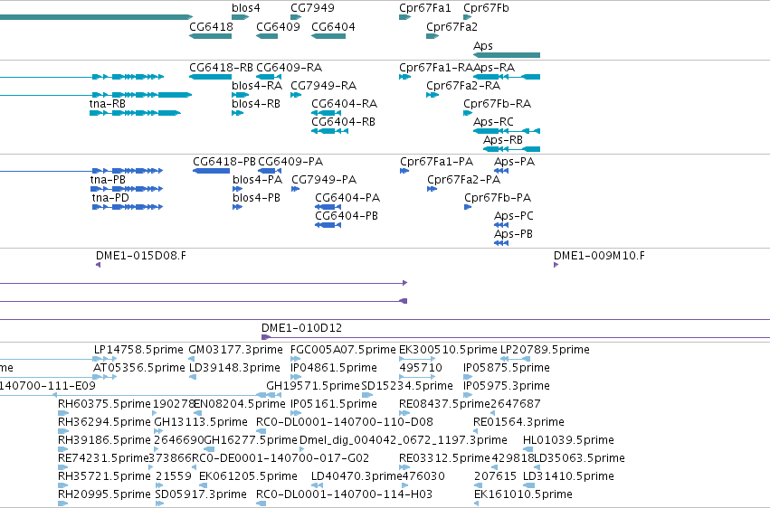The height and width of the screenshot is (508, 770).
Task: Open the Cpr67Fa1 gene label
Action: [x=424, y=8]
